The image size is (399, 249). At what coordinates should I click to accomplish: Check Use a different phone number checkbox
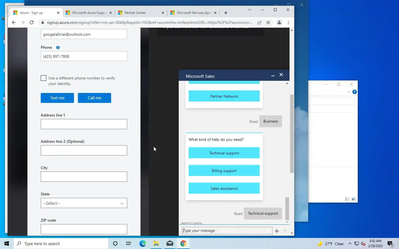tap(44, 78)
